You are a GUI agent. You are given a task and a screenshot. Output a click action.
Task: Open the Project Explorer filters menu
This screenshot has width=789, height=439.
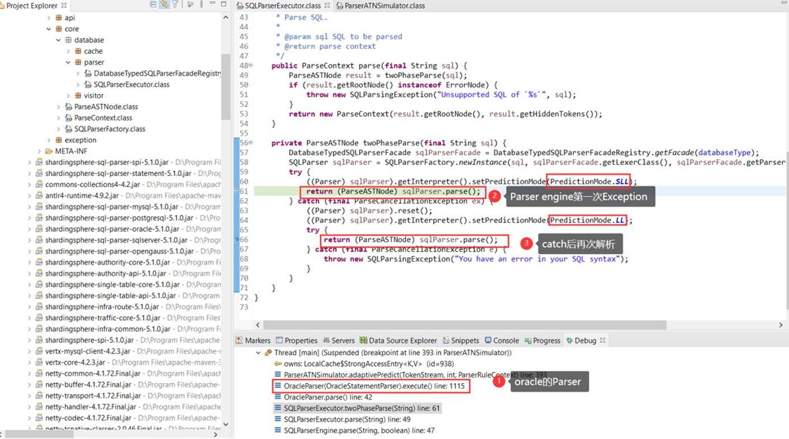coord(175,4)
